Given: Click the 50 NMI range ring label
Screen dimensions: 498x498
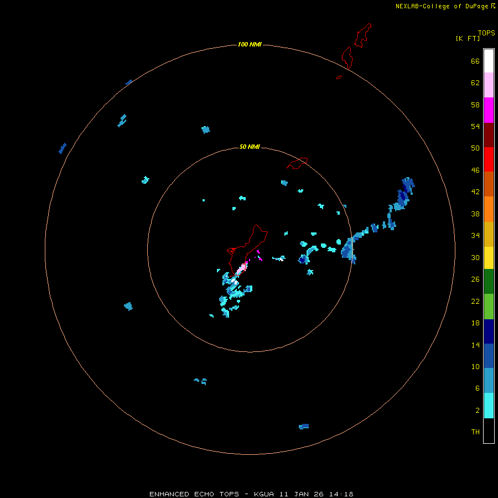Looking at the screenshot, I should [x=250, y=147].
